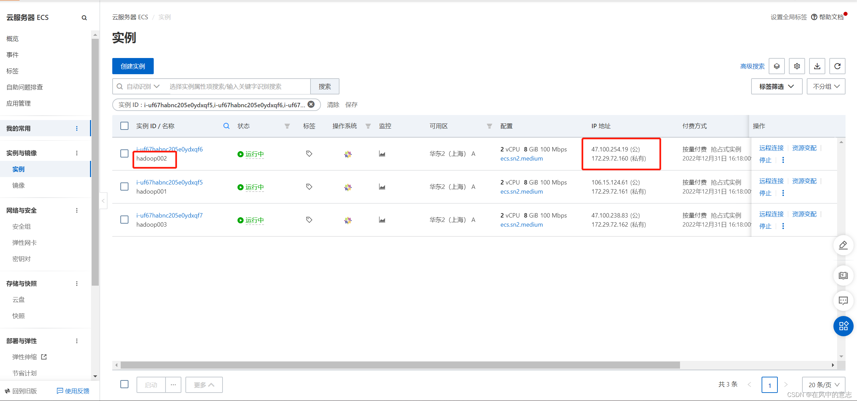Collapse the sidebar with the arrow handle
The image size is (857, 401).
(x=104, y=201)
